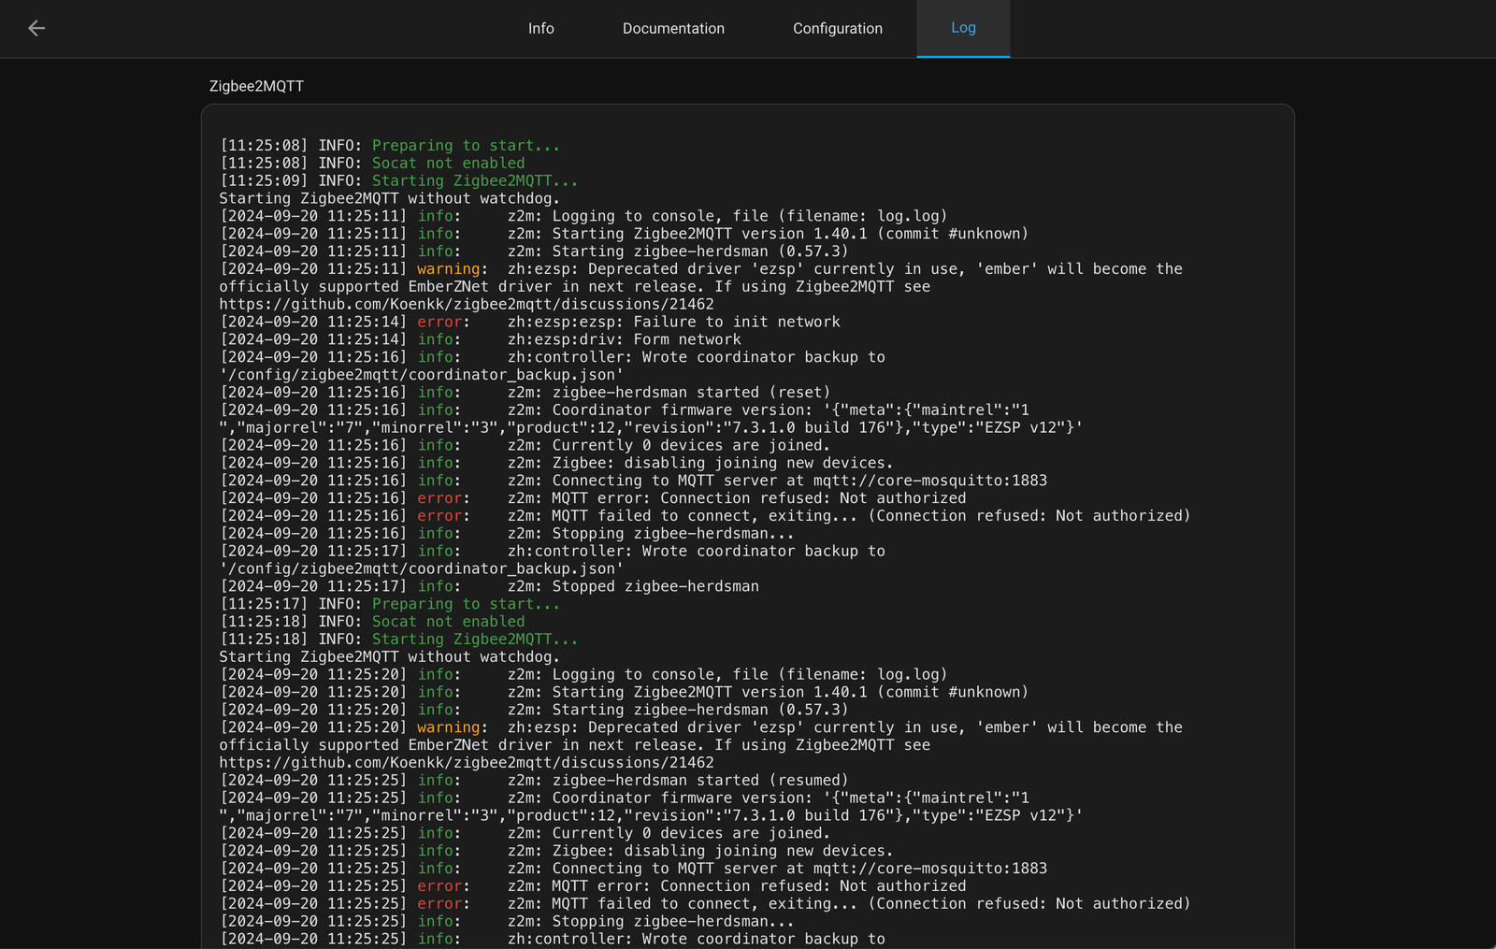Click the Zigbee2MQTT heading above the log
The height and width of the screenshot is (949, 1496).
click(x=256, y=86)
